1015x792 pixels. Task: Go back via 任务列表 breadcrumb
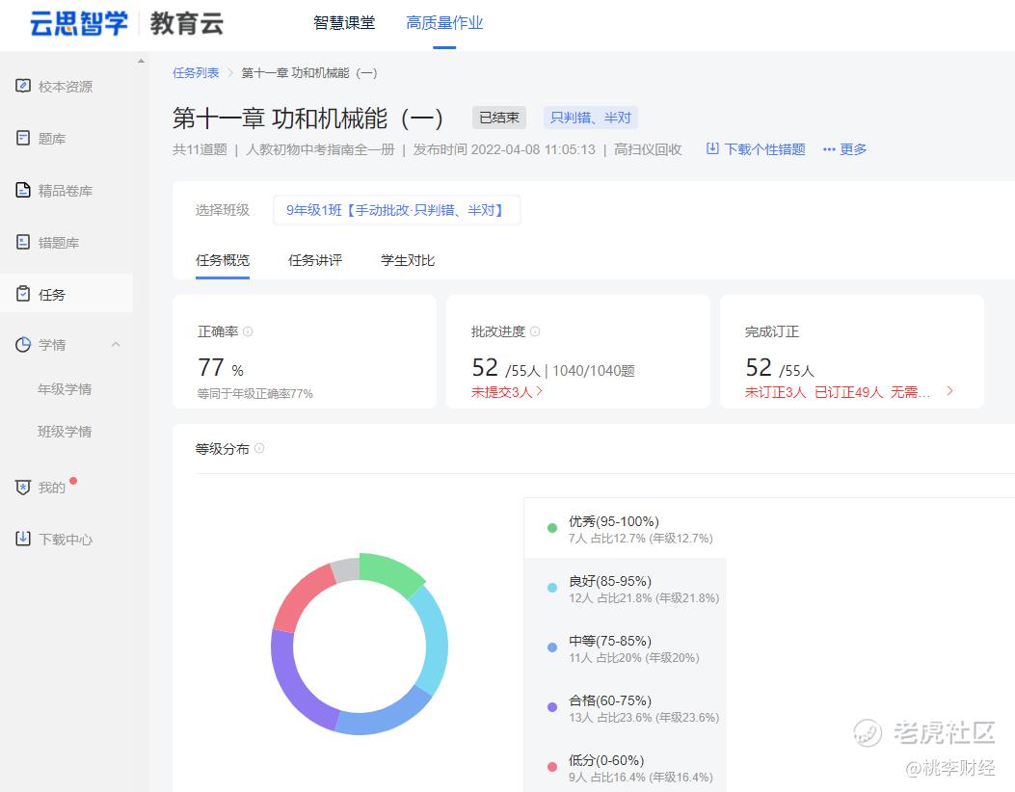[x=196, y=73]
